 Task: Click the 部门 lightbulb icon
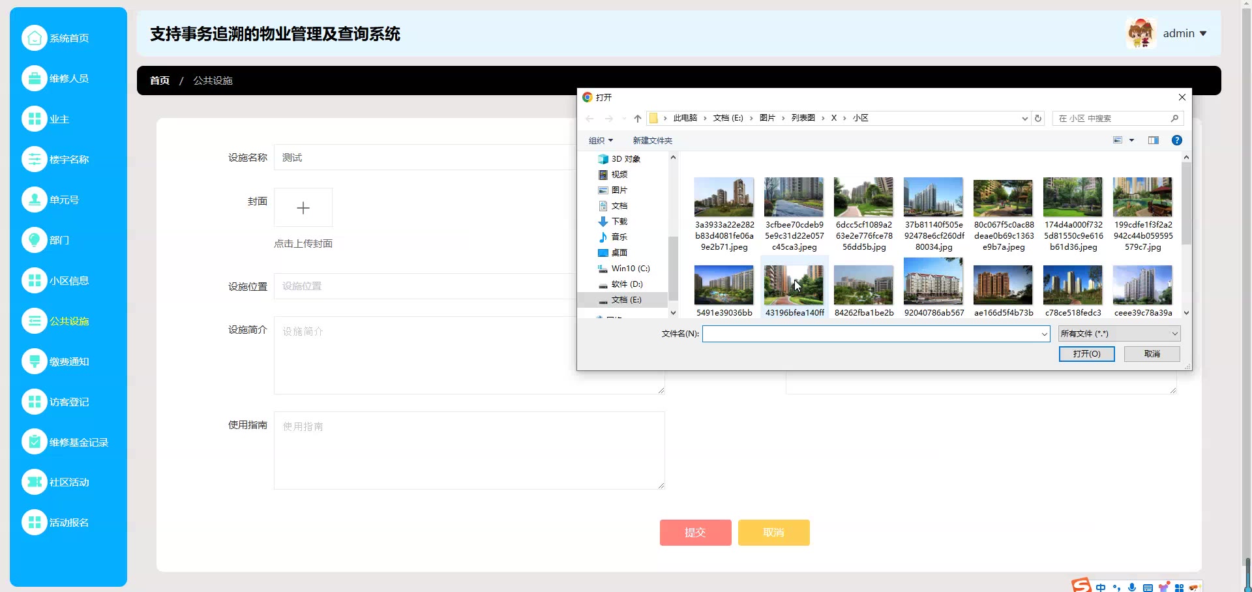pyautogui.click(x=34, y=240)
